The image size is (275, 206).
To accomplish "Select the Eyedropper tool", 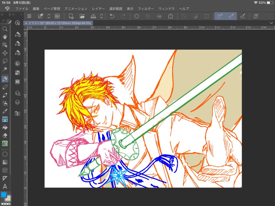I will click(5, 111).
